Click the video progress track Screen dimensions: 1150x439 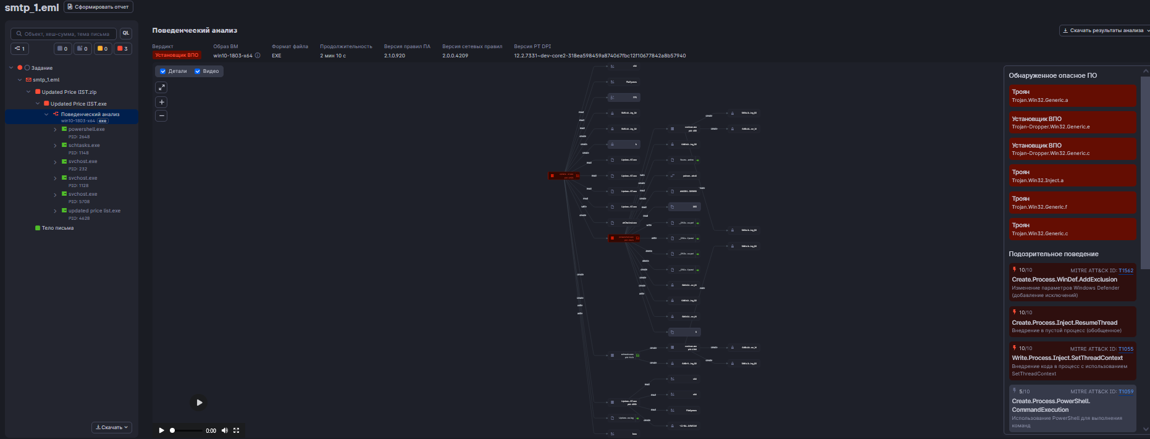(x=187, y=430)
